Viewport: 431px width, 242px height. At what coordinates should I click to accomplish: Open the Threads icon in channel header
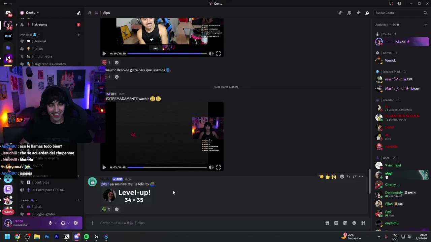pyautogui.click(x=340, y=13)
